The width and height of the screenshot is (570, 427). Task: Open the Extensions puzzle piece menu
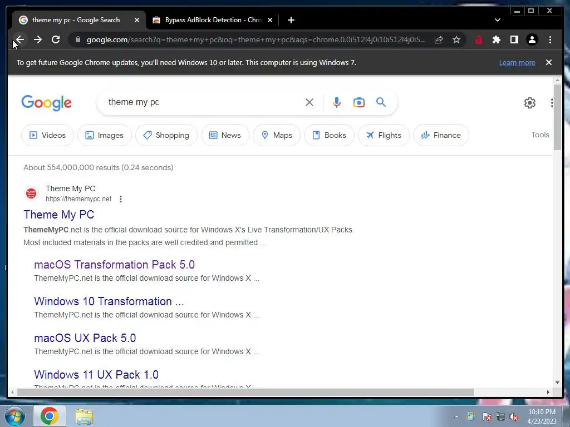[x=496, y=39]
